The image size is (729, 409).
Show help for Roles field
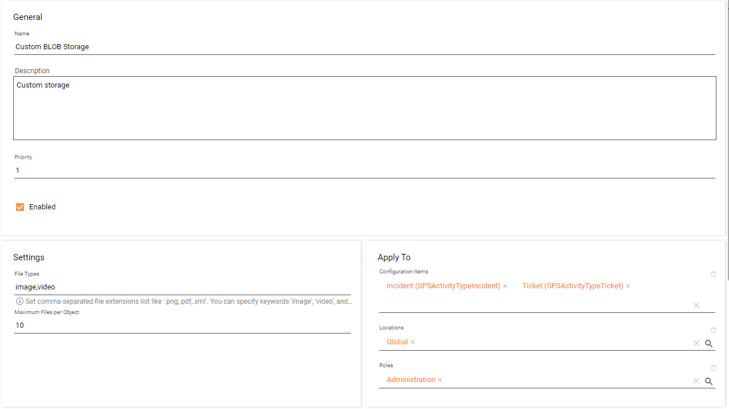click(714, 368)
